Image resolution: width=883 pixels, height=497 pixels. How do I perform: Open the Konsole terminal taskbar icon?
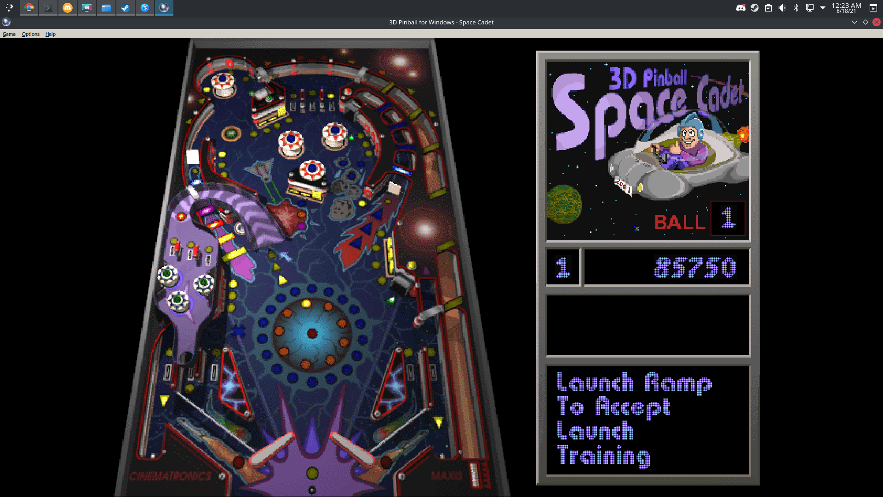[48, 7]
